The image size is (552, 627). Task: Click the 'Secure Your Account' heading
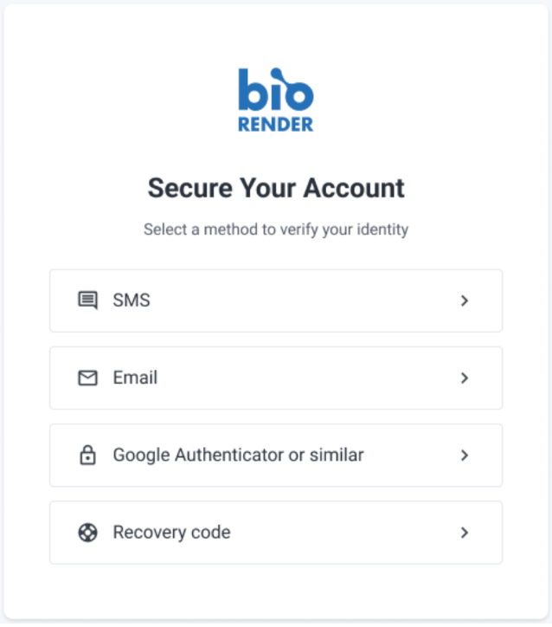[x=276, y=188]
